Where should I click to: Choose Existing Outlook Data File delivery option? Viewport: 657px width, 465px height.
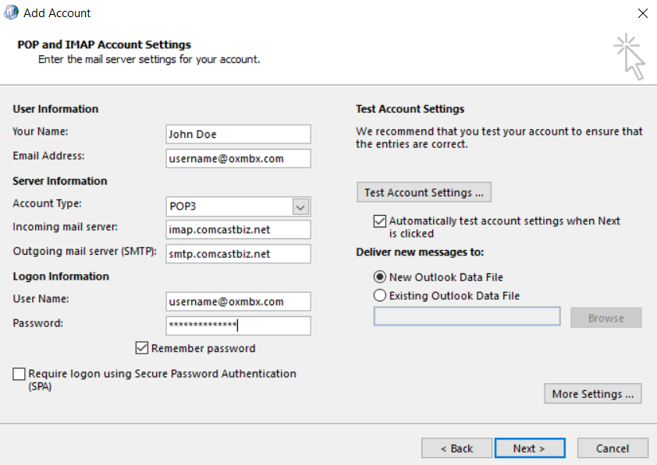[378, 294]
